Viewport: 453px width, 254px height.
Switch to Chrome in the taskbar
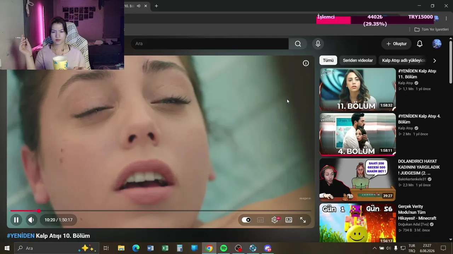(209, 248)
